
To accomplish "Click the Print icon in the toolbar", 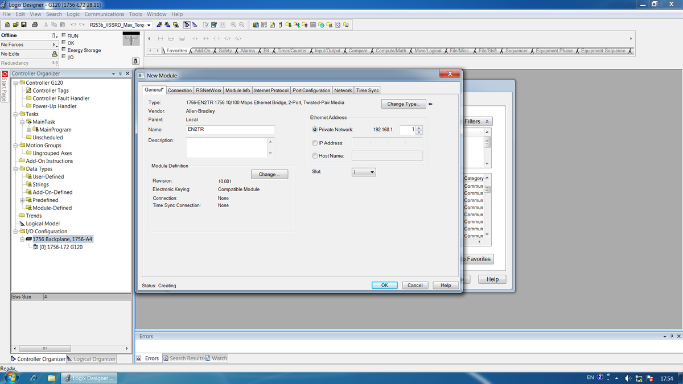I will tap(35, 25).
